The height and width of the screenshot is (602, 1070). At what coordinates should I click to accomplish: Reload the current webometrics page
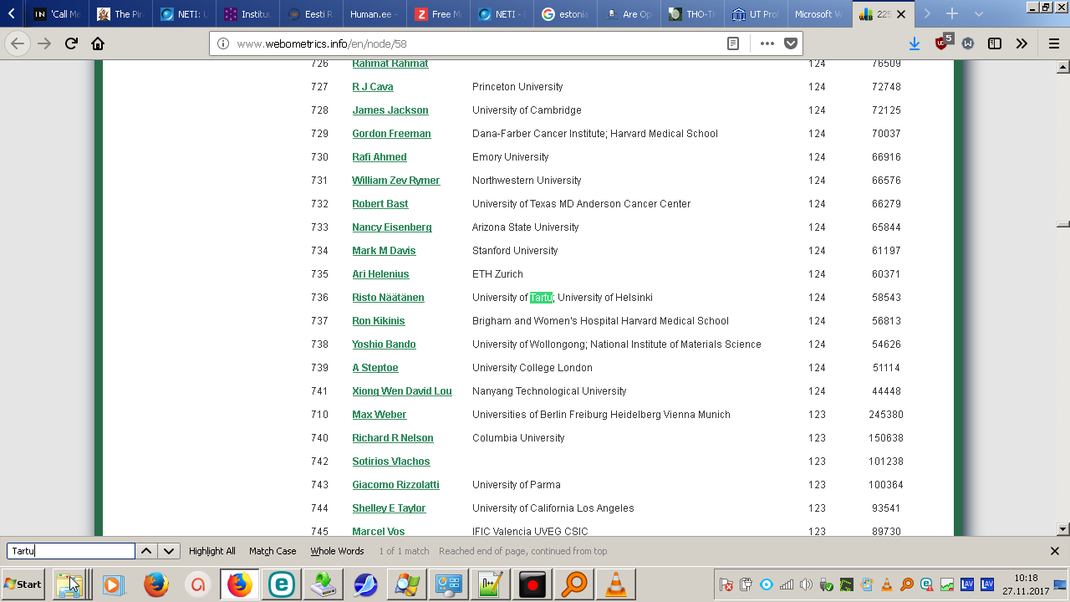point(71,43)
